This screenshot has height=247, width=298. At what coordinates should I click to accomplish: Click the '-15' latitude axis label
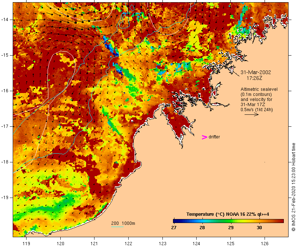[5, 55]
